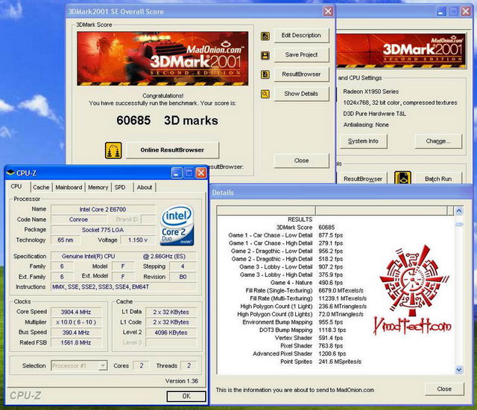477x410 pixels.
Task: Click OK in CPU-Z window
Action: pos(186,396)
